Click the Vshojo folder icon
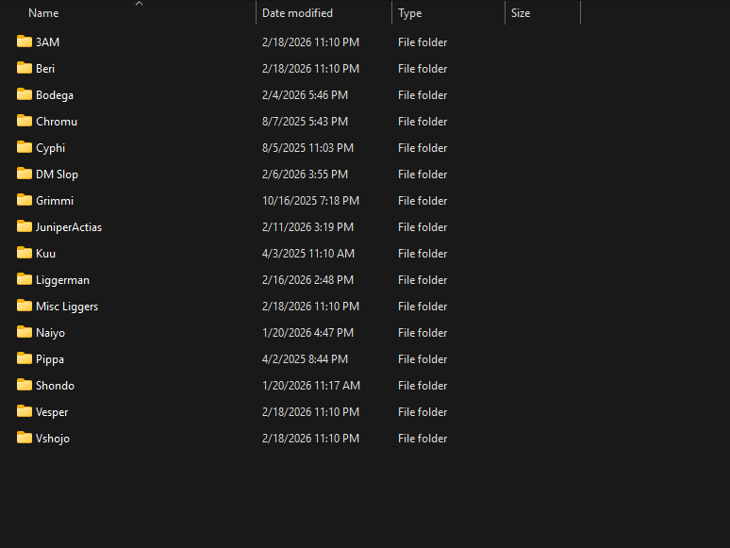 (x=25, y=439)
